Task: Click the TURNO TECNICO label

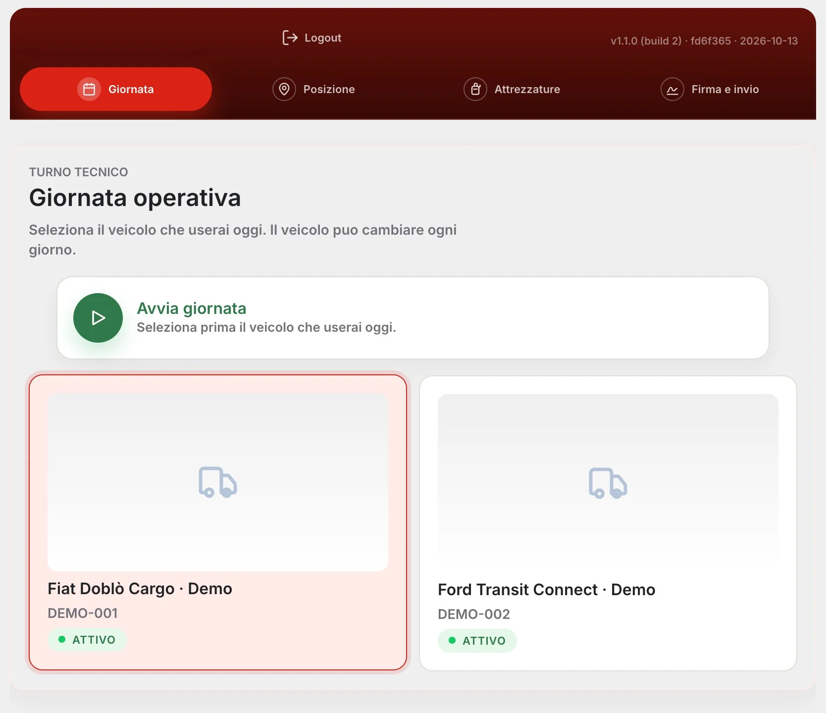Action: (x=78, y=172)
